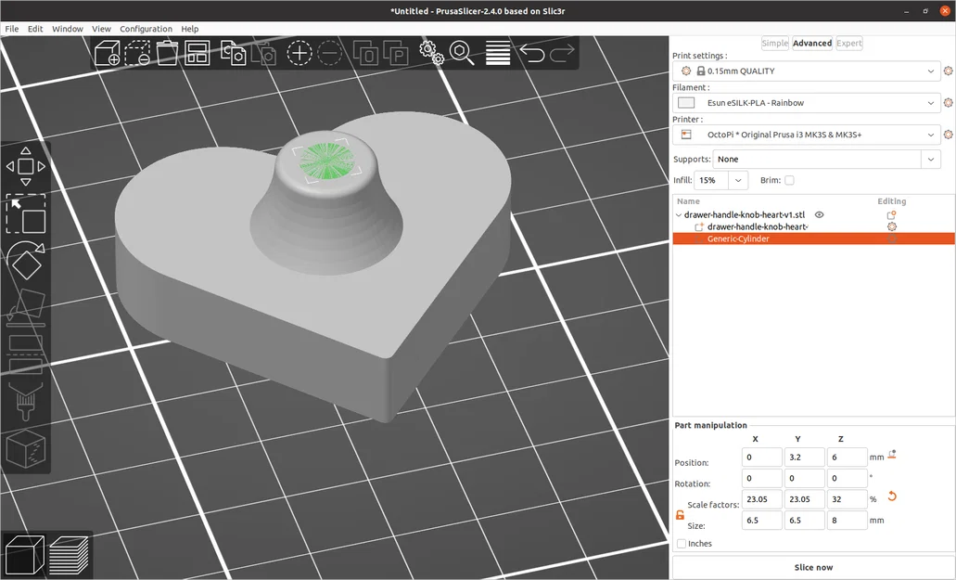Switch to Expert mode

pos(848,44)
